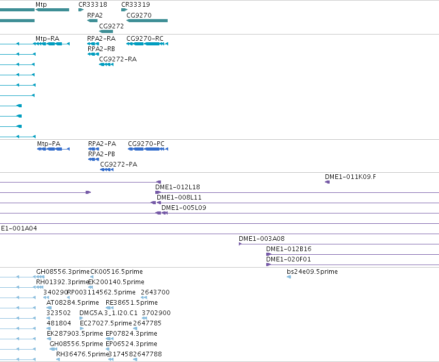Click the RE38651.5prime EST label

click(132, 303)
